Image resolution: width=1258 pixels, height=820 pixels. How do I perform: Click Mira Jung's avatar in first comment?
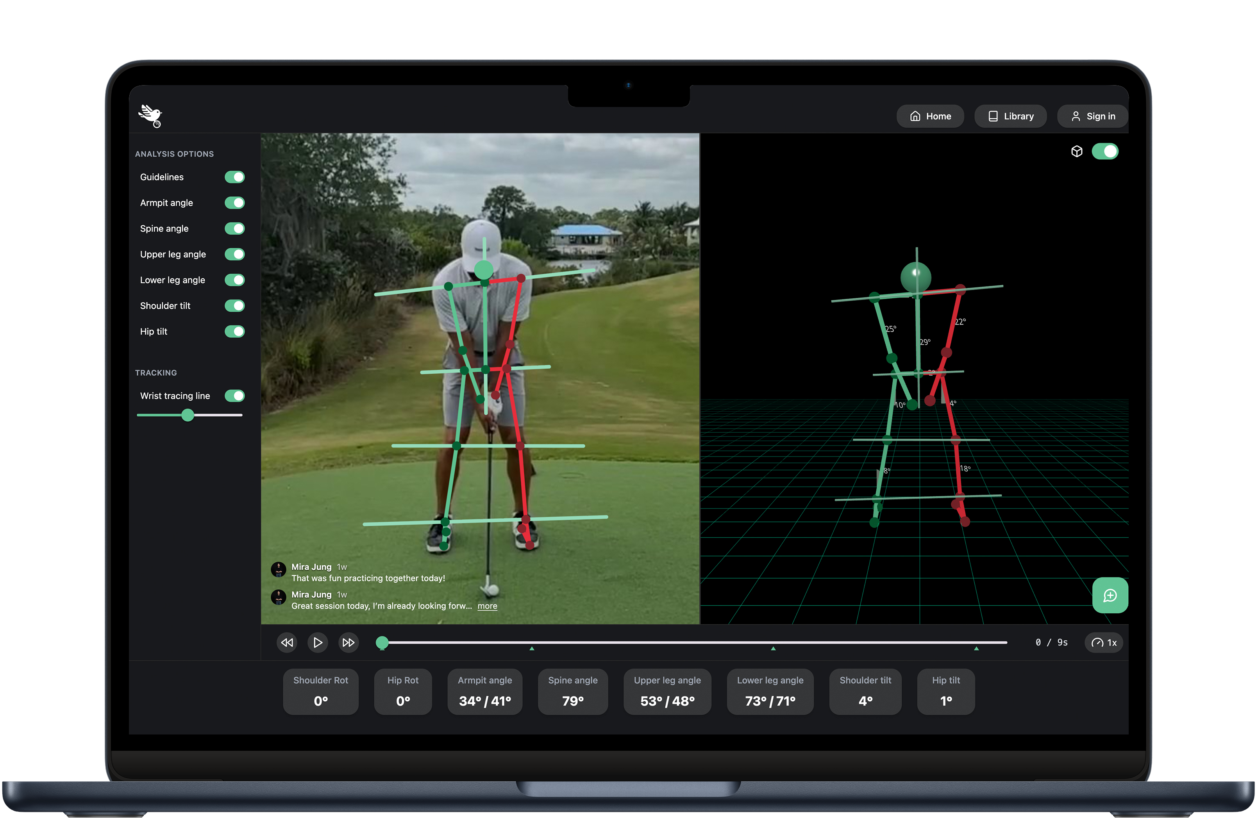[279, 570]
